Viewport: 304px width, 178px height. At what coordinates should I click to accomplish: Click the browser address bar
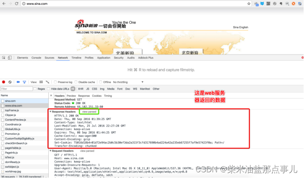(x=136, y=4)
